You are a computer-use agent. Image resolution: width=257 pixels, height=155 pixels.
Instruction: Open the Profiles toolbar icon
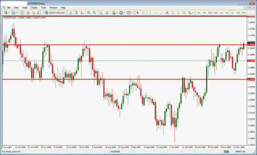[x=13, y=13]
